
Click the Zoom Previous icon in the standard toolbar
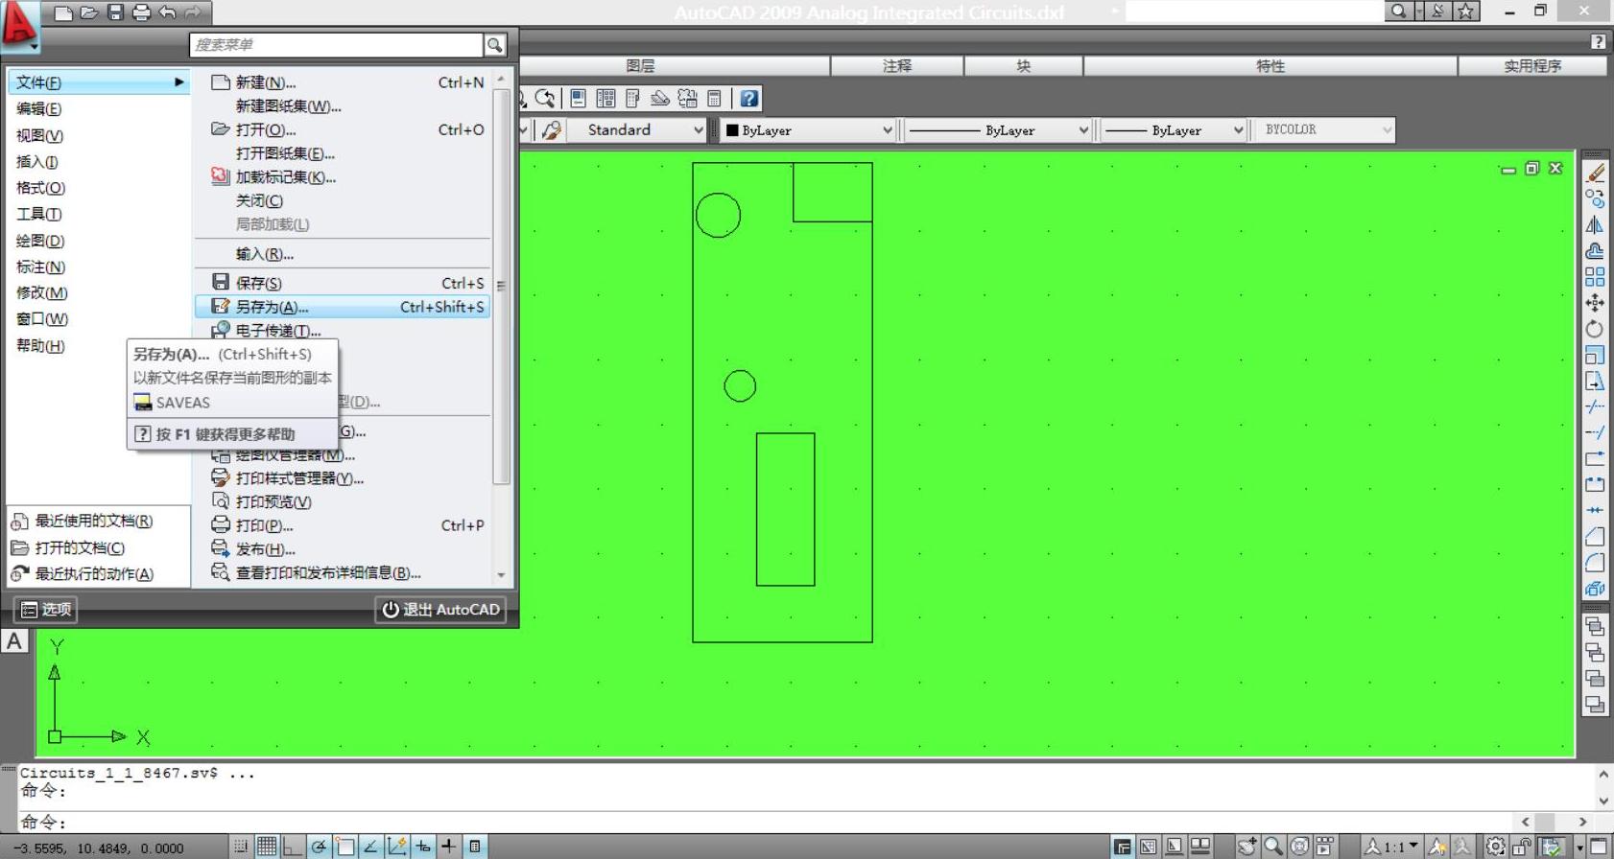point(545,98)
